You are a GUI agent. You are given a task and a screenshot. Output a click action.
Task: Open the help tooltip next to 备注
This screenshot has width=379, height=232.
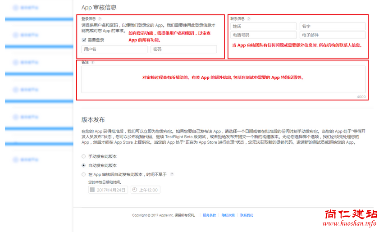coord(92,63)
